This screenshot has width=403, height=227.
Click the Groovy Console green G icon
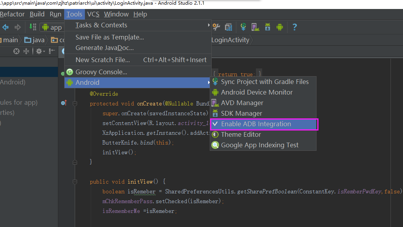[70, 72]
